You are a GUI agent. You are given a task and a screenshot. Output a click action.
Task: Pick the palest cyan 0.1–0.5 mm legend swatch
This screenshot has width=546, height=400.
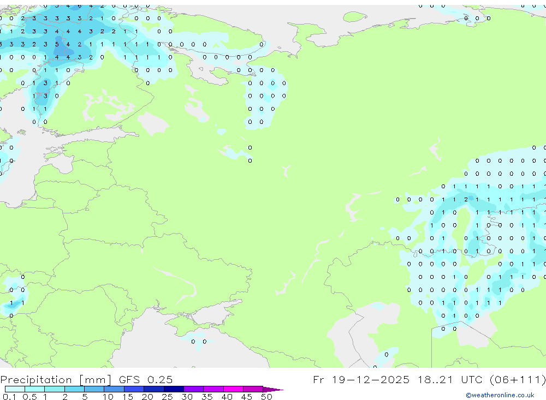click(15, 389)
